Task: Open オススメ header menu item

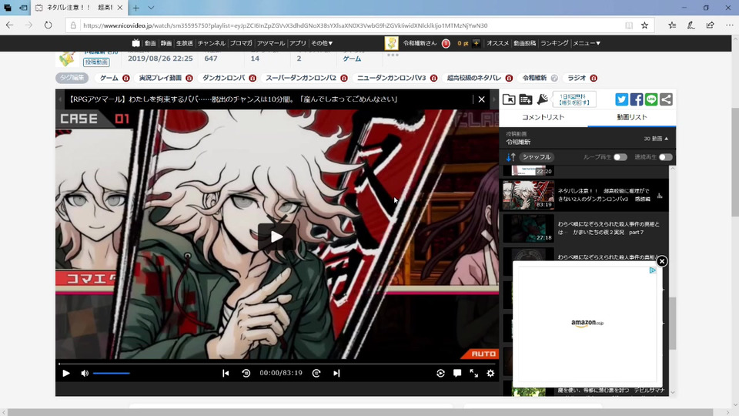Action: coord(498,43)
